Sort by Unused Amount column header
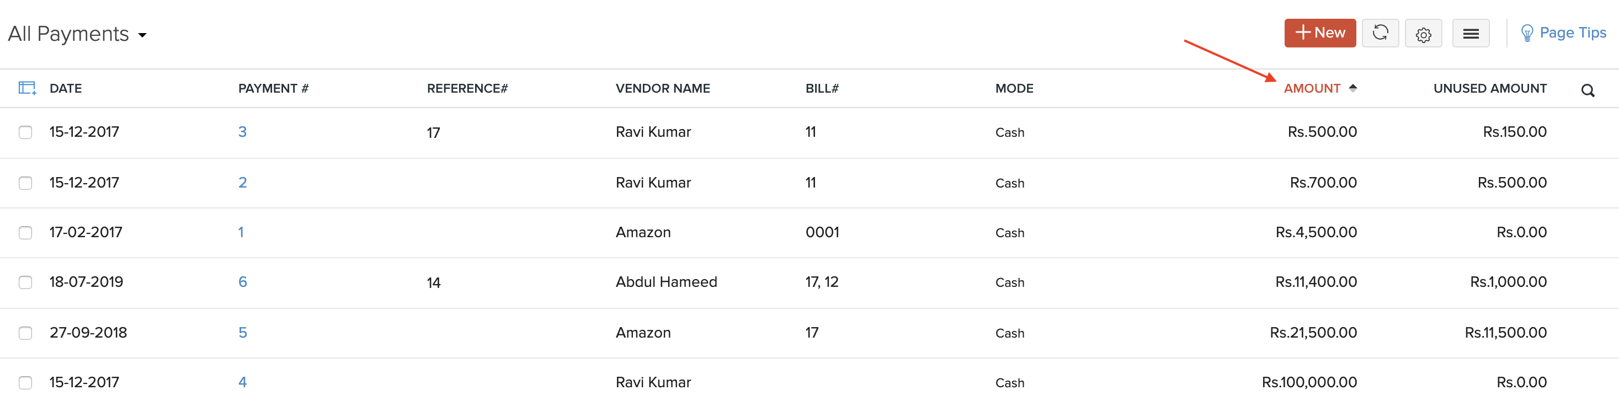Viewport: 1619px width, 406px height. [1489, 88]
